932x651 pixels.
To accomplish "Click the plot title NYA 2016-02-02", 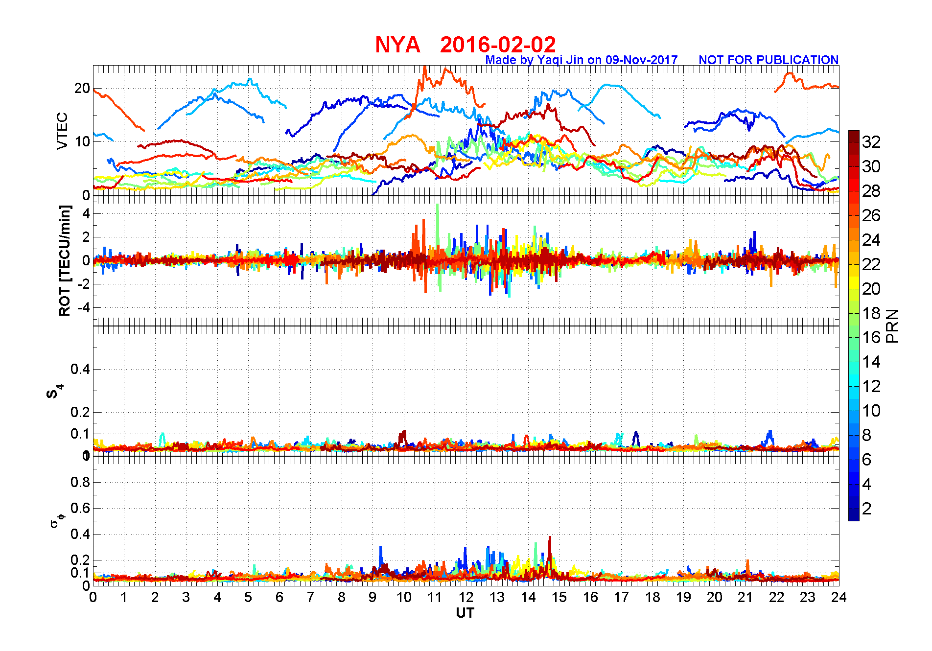I will click(465, 45).
